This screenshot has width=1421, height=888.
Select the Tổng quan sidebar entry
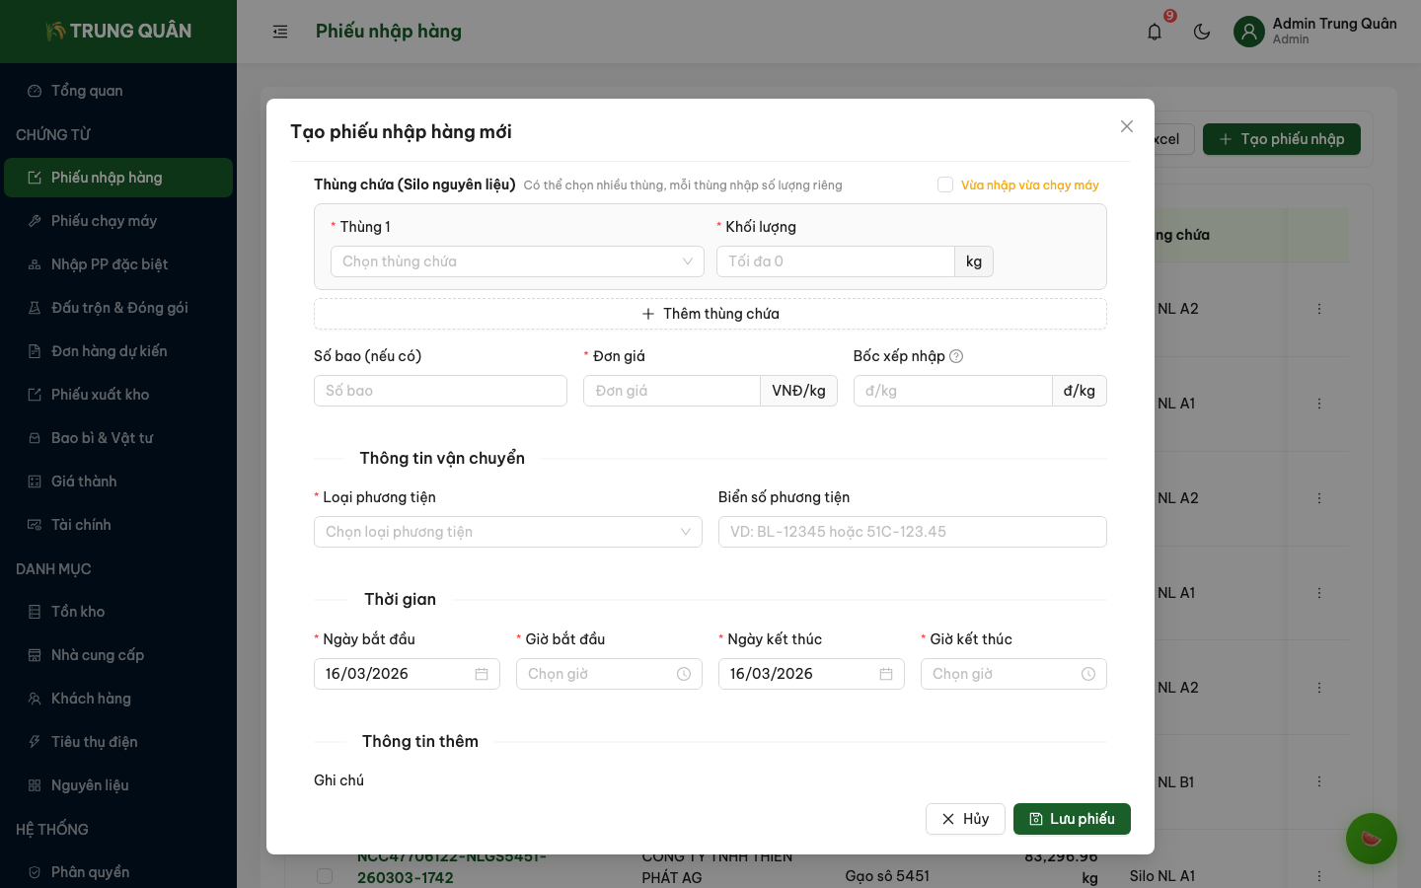85,91
